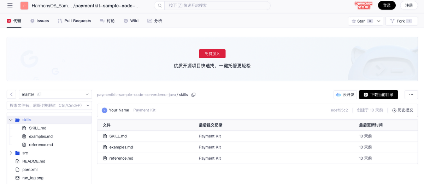Click the HarmonyOS_Samples owner avatar icon
The image size is (424, 184).
[x=24, y=6]
